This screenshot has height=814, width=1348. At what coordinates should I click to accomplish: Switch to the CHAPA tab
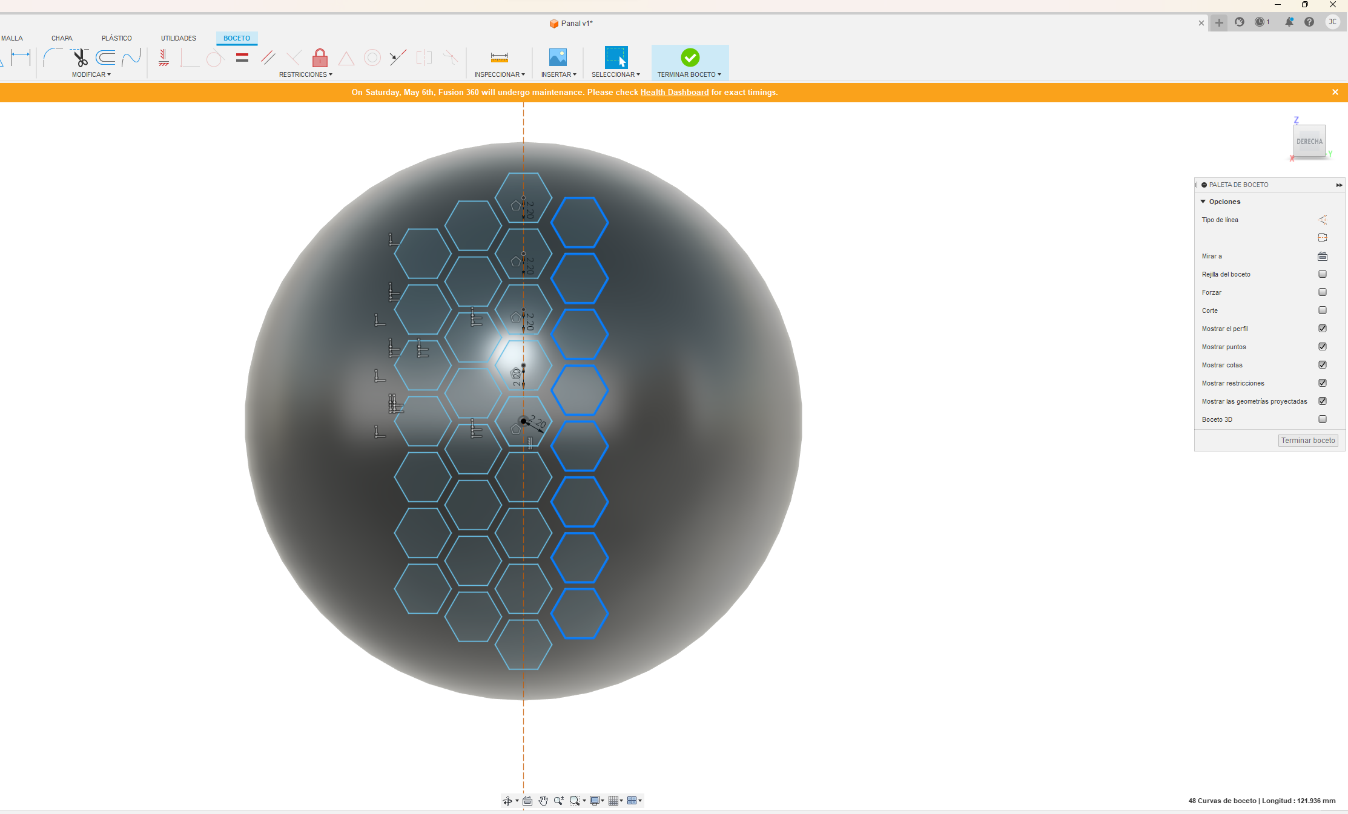[x=62, y=38]
